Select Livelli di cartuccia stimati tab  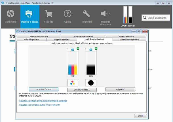click(95, 39)
